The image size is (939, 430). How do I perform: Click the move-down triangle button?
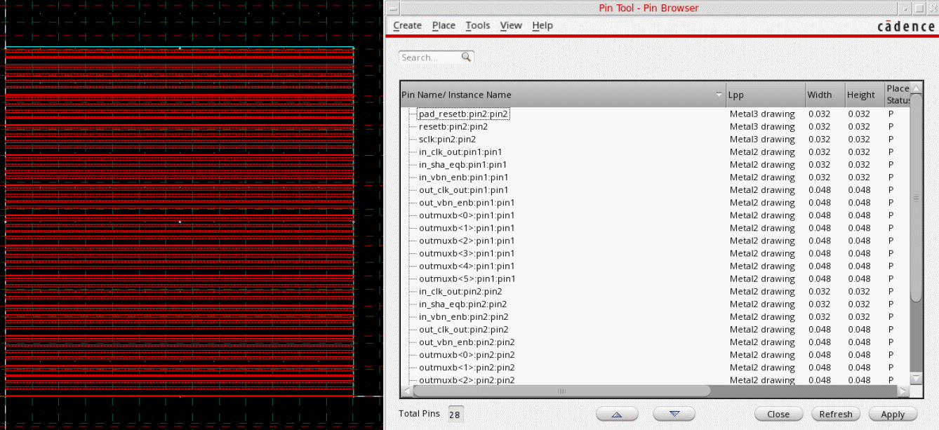[x=674, y=414]
